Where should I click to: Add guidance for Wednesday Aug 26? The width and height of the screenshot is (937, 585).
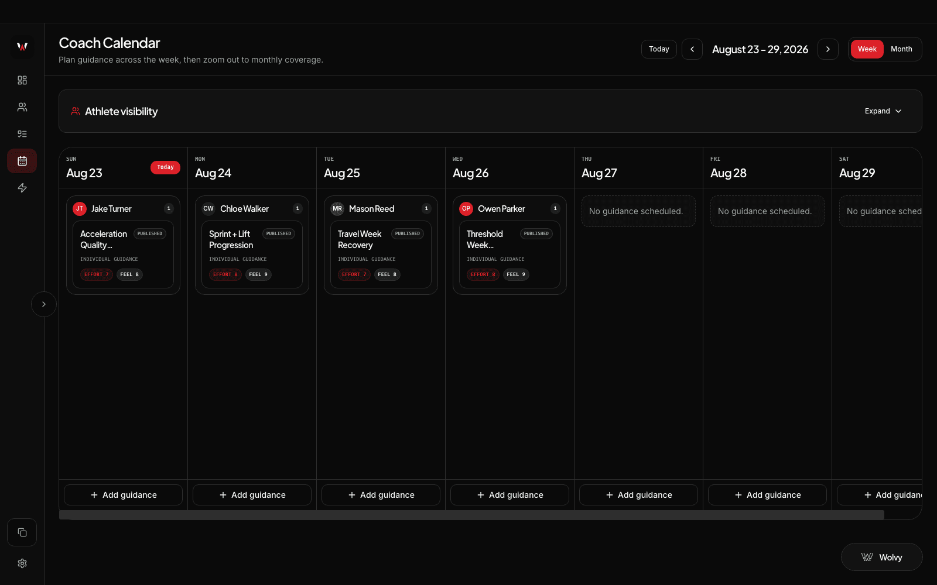coord(509,495)
